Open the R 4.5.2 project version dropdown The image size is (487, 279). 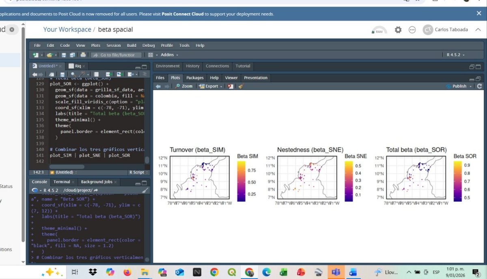pos(455,55)
